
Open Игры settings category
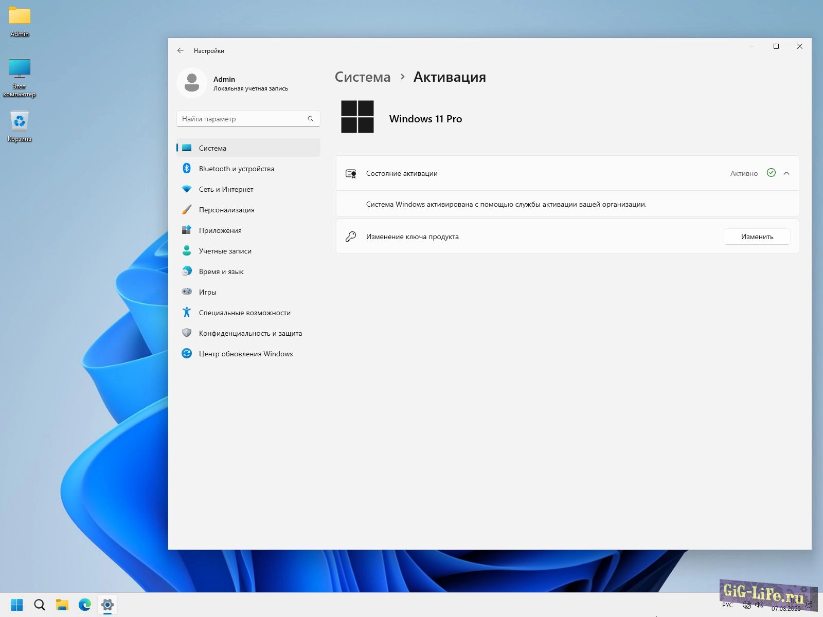[x=207, y=292]
